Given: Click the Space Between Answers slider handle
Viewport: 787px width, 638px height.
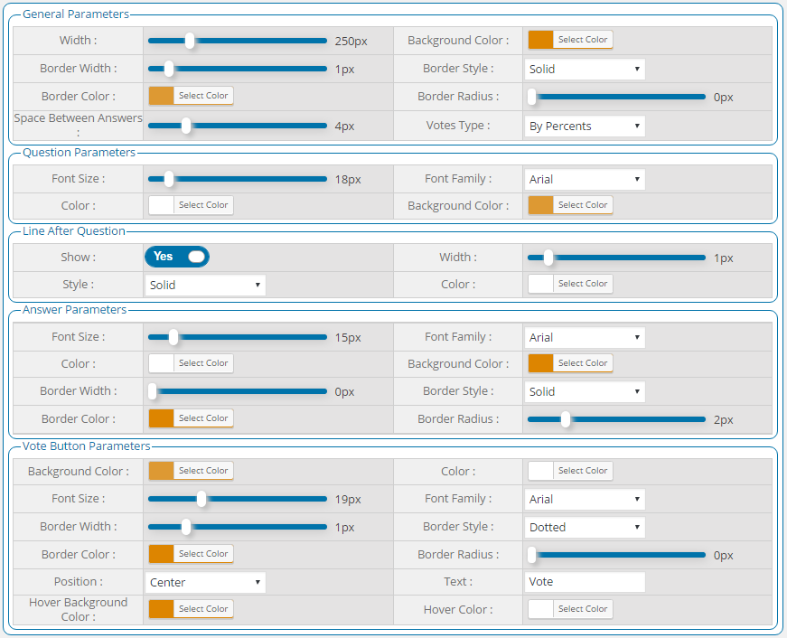Looking at the screenshot, I should coord(186,127).
